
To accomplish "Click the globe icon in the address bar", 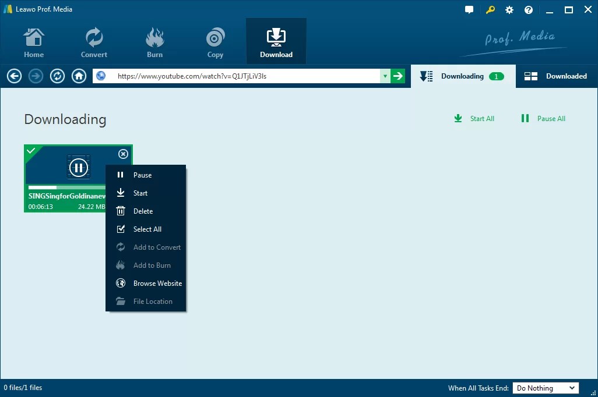I will pyautogui.click(x=101, y=76).
